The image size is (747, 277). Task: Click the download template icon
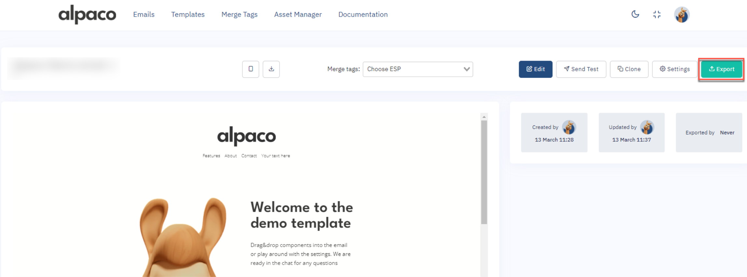(x=271, y=69)
